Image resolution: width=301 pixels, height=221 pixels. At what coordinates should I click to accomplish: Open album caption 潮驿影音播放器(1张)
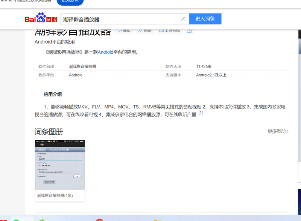pyautogui.click(x=55, y=195)
